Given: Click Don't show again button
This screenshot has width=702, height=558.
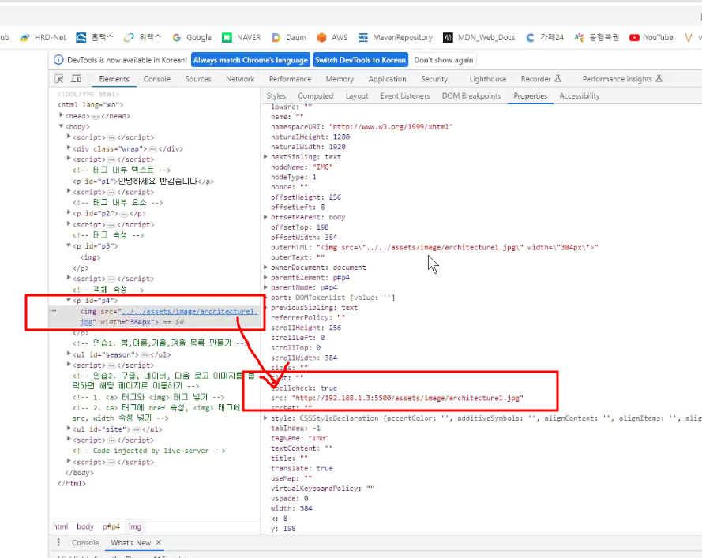Looking at the screenshot, I should click(443, 60).
